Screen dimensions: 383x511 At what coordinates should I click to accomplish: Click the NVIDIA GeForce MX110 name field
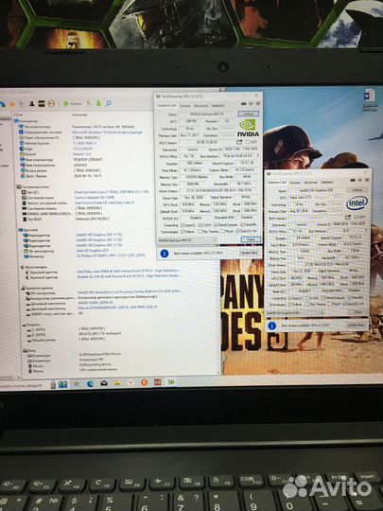click(x=206, y=115)
